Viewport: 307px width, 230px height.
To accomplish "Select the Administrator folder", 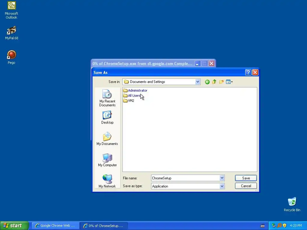I will pos(135,90).
